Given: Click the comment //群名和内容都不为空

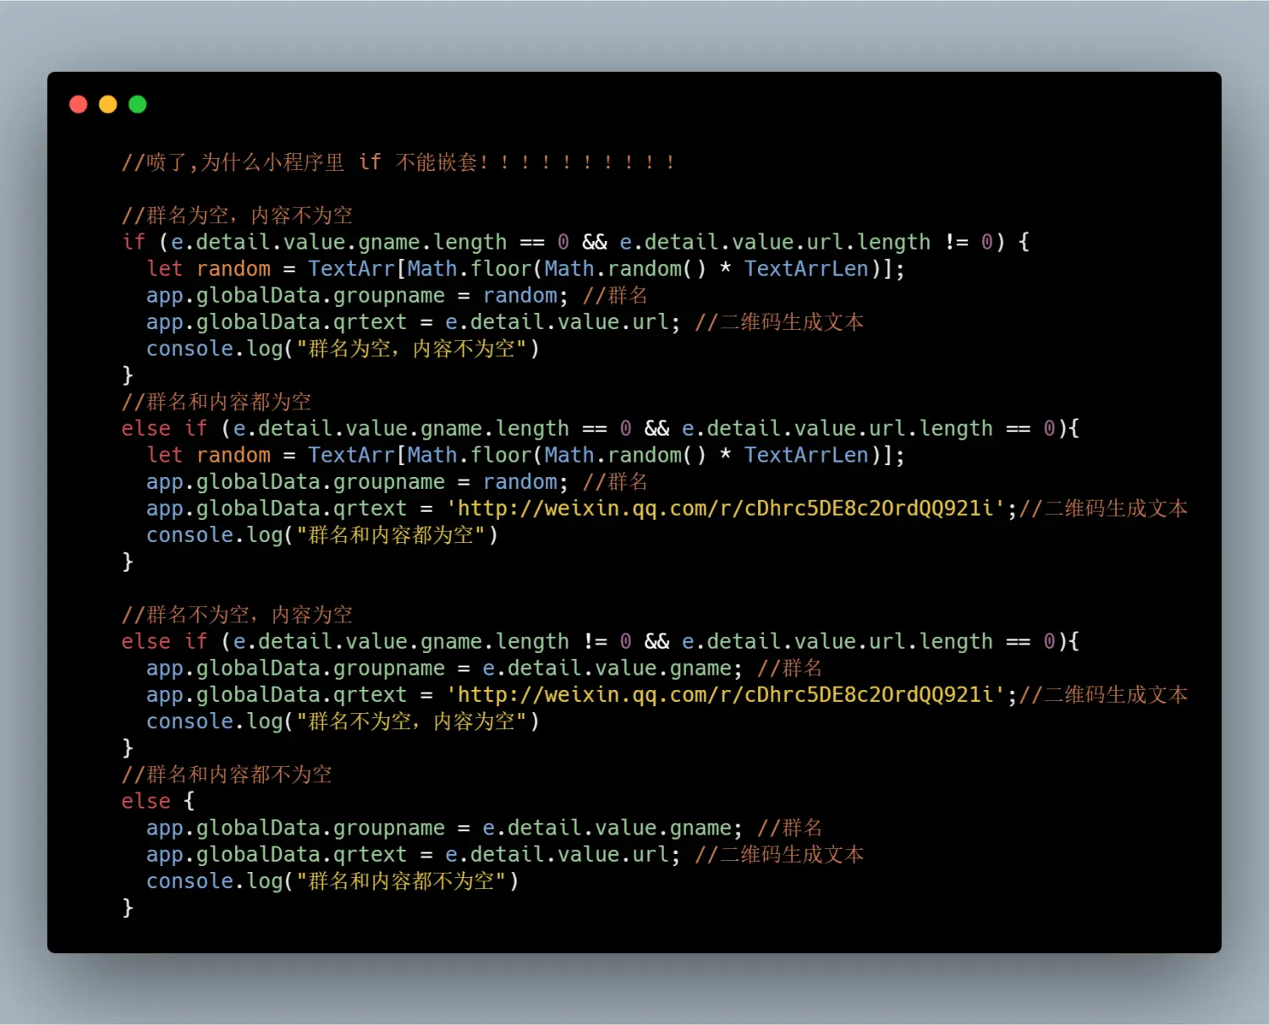Looking at the screenshot, I should click(x=227, y=775).
